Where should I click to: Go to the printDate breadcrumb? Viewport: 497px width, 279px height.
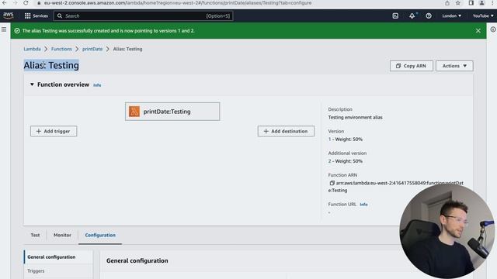pos(92,49)
